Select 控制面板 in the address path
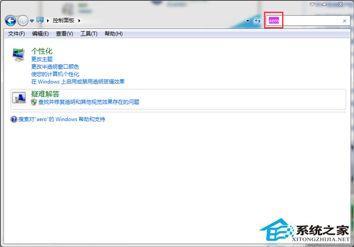354x247 pixels. (x=64, y=21)
